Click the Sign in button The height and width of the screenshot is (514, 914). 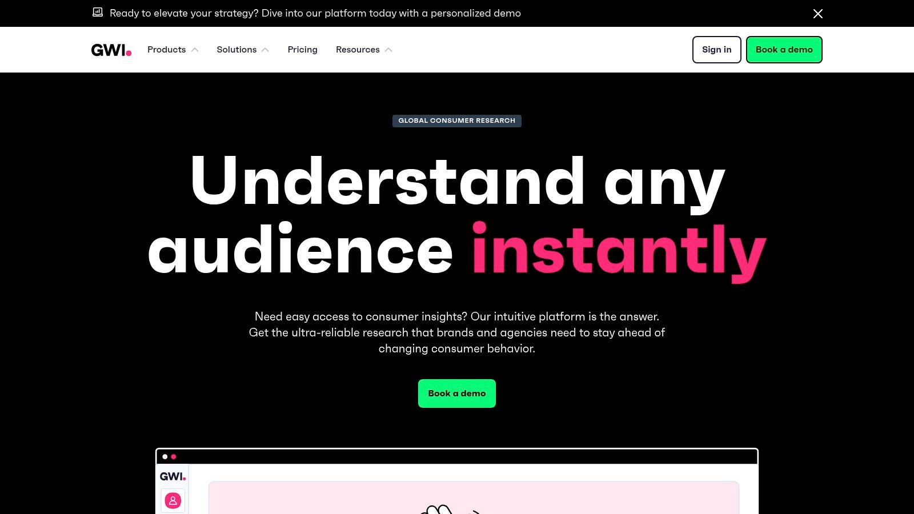point(716,50)
